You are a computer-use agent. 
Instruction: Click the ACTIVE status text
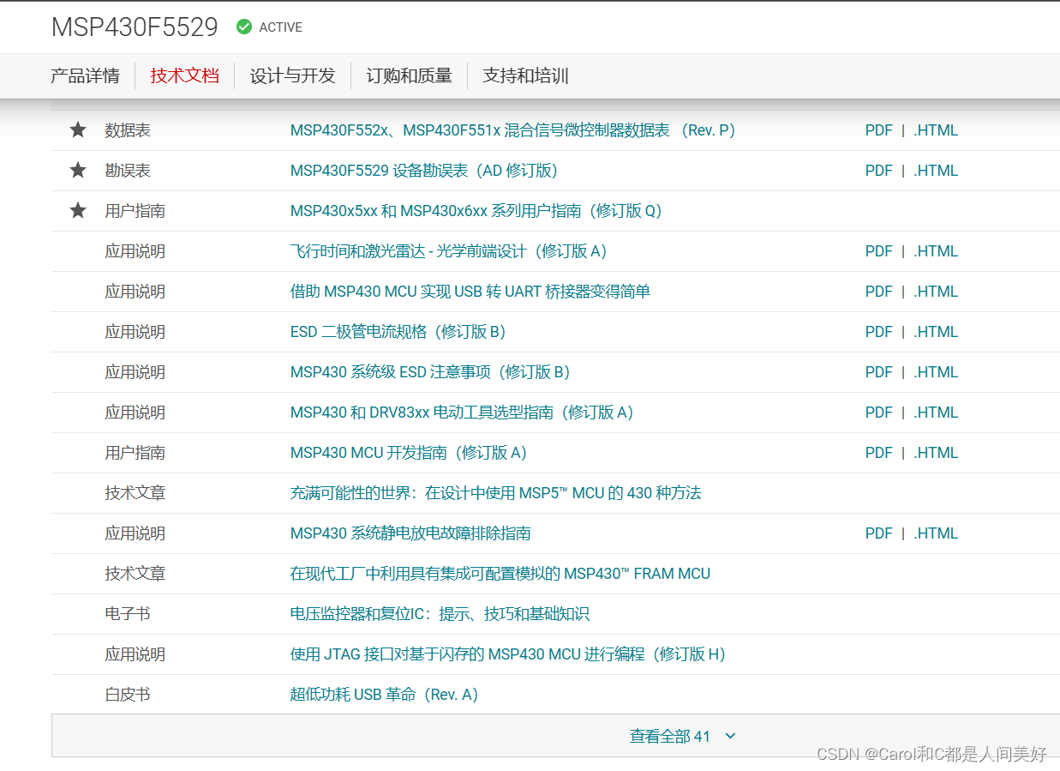click(281, 27)
